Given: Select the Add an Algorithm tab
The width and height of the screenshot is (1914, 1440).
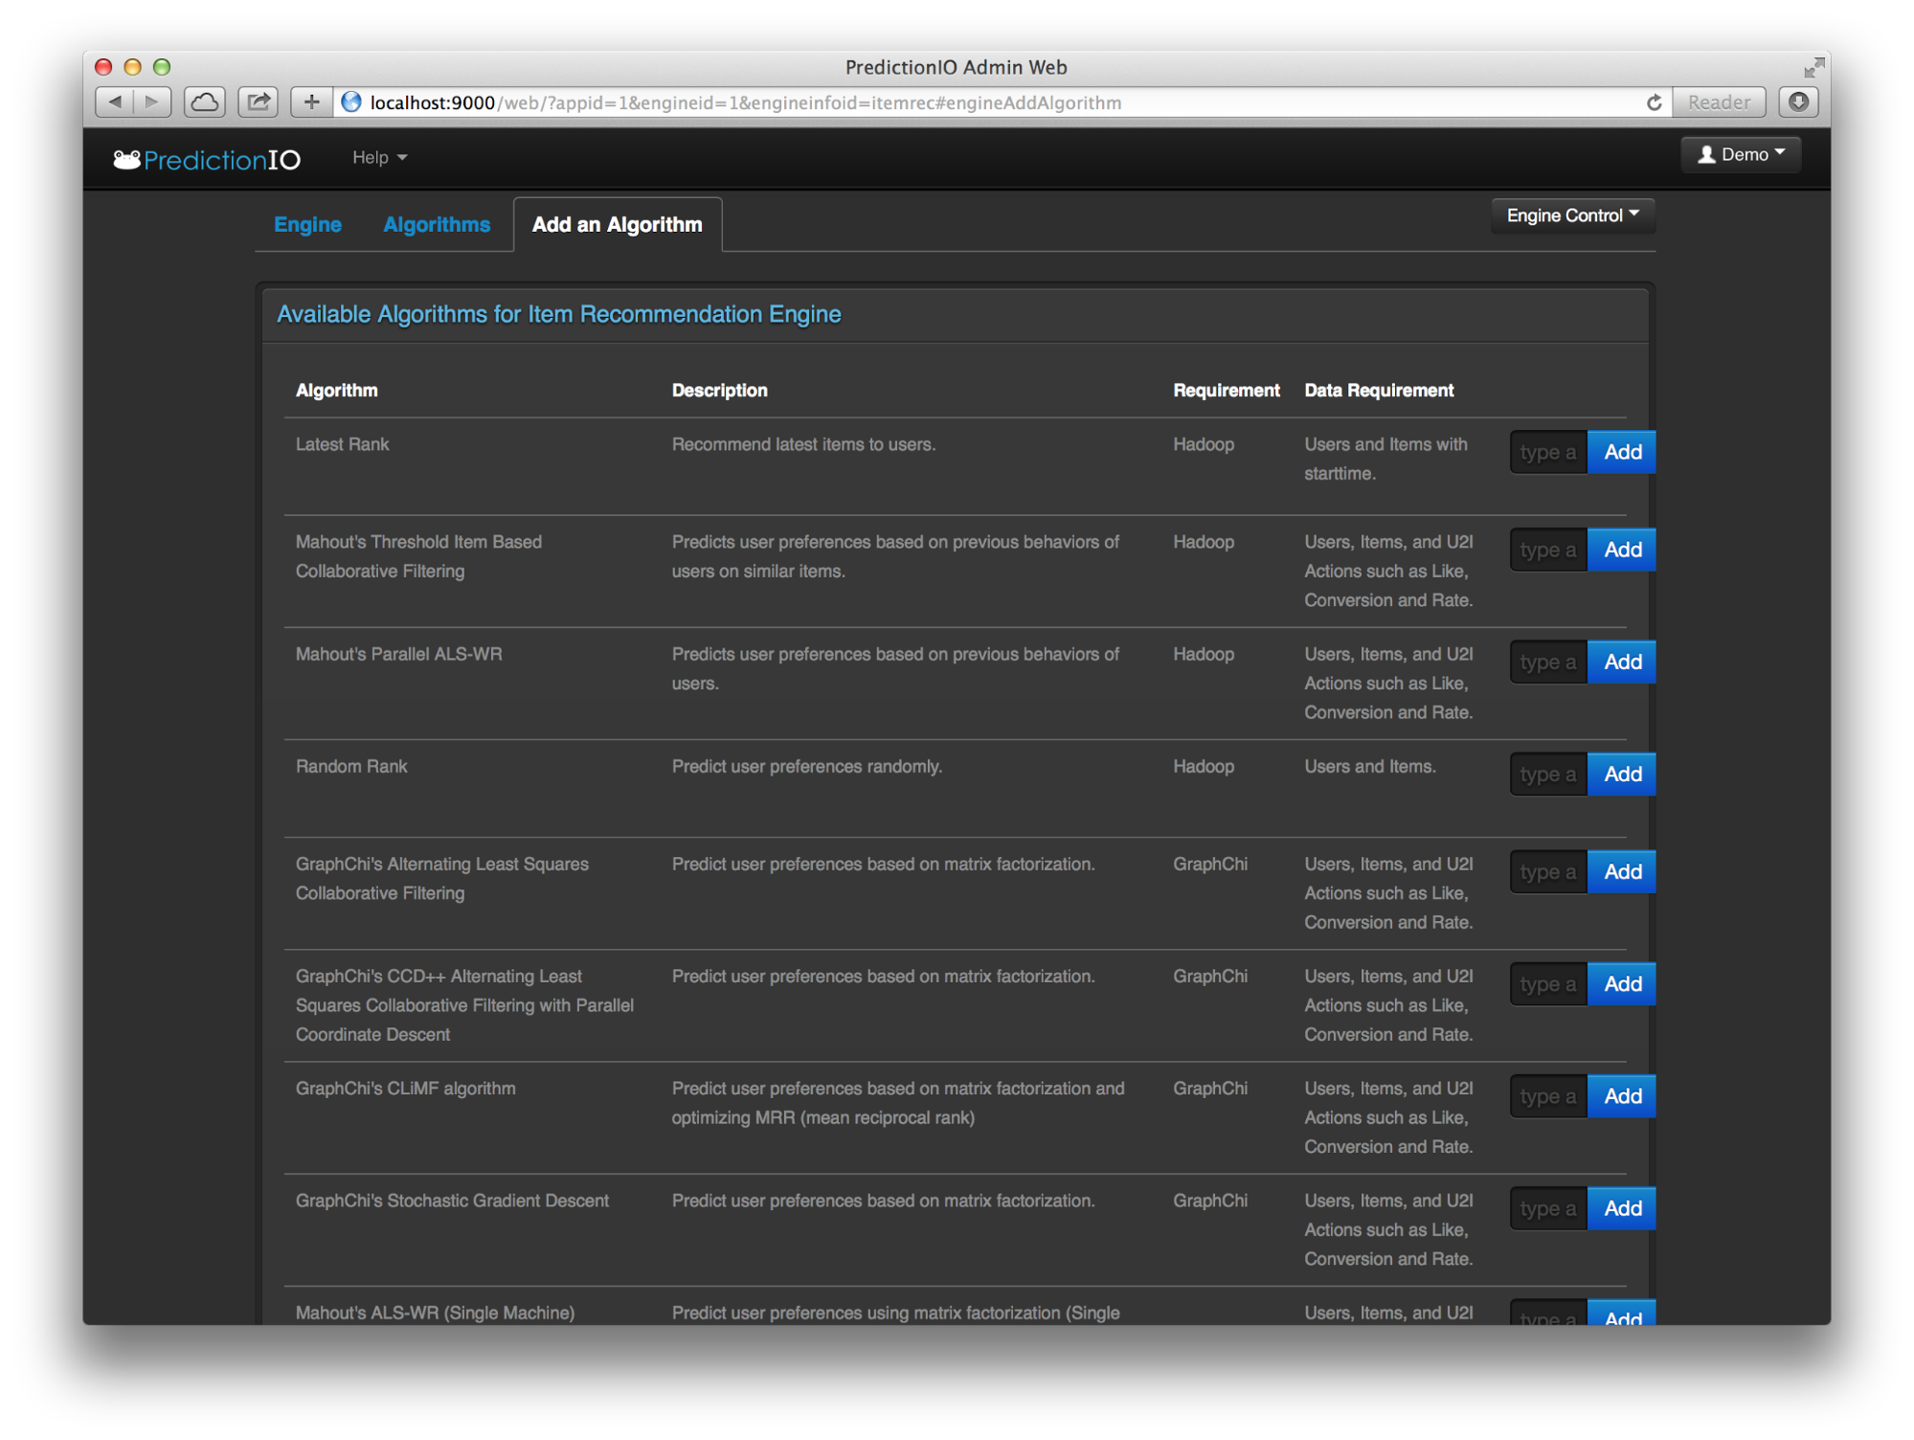Looking at the screenshot, I should click(x=618, y=225).
